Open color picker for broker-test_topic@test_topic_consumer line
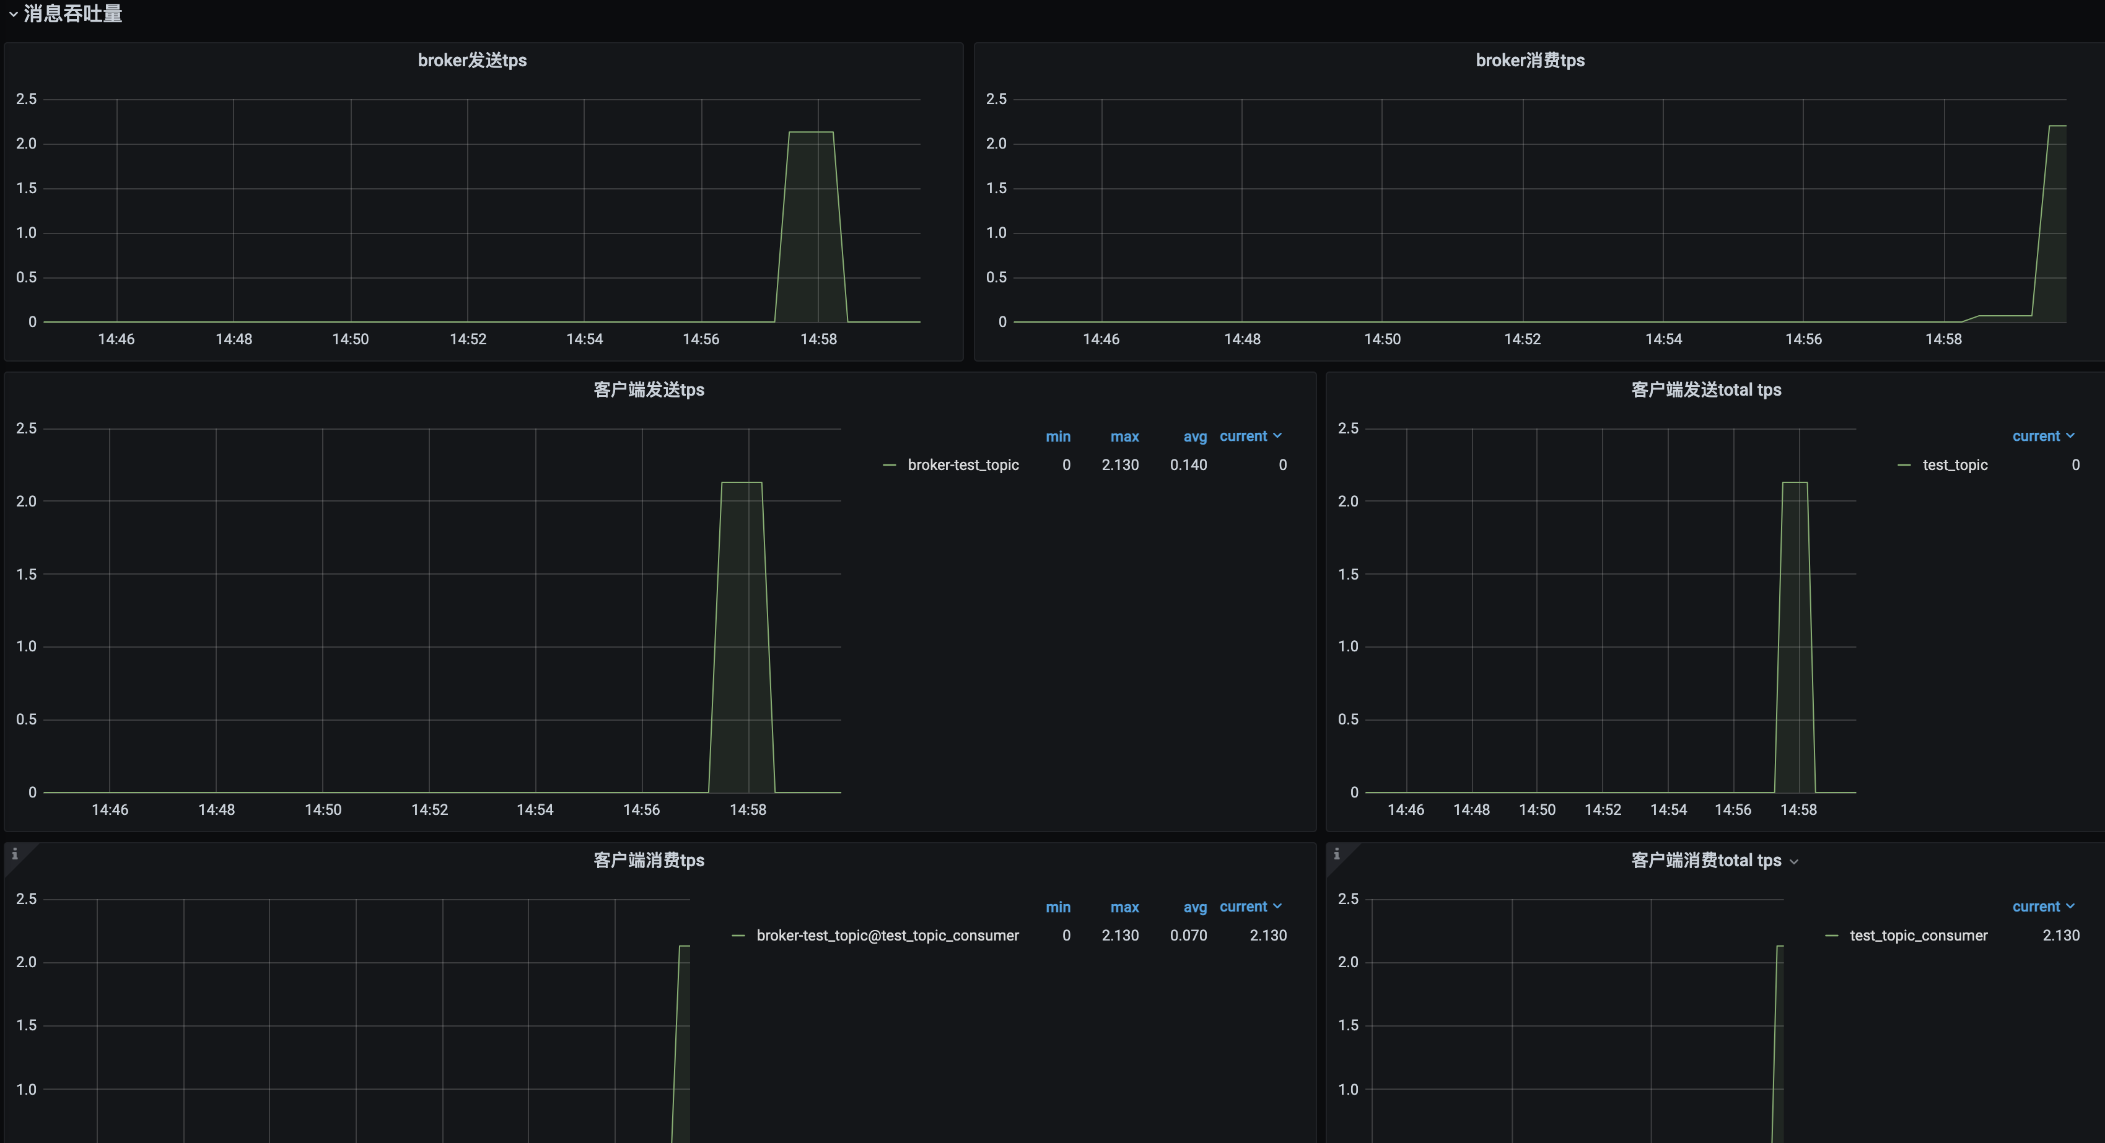Image resolution: width=2105 pixels, height=1143 pixels. pyautogui.click(x=738, y=936)
